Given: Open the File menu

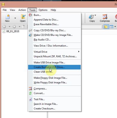Looking at the screenshot, I should (x=4, y=10).
